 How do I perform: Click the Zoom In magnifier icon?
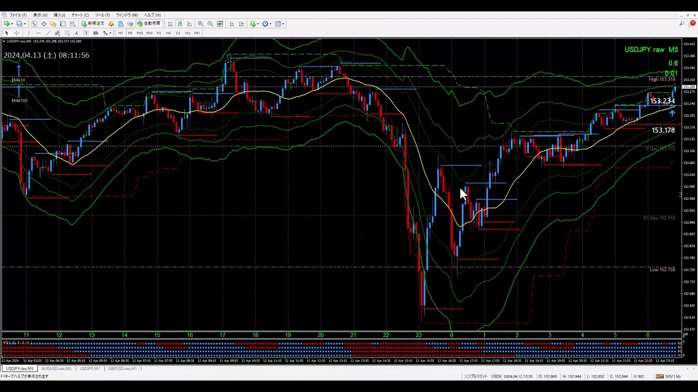201,24
